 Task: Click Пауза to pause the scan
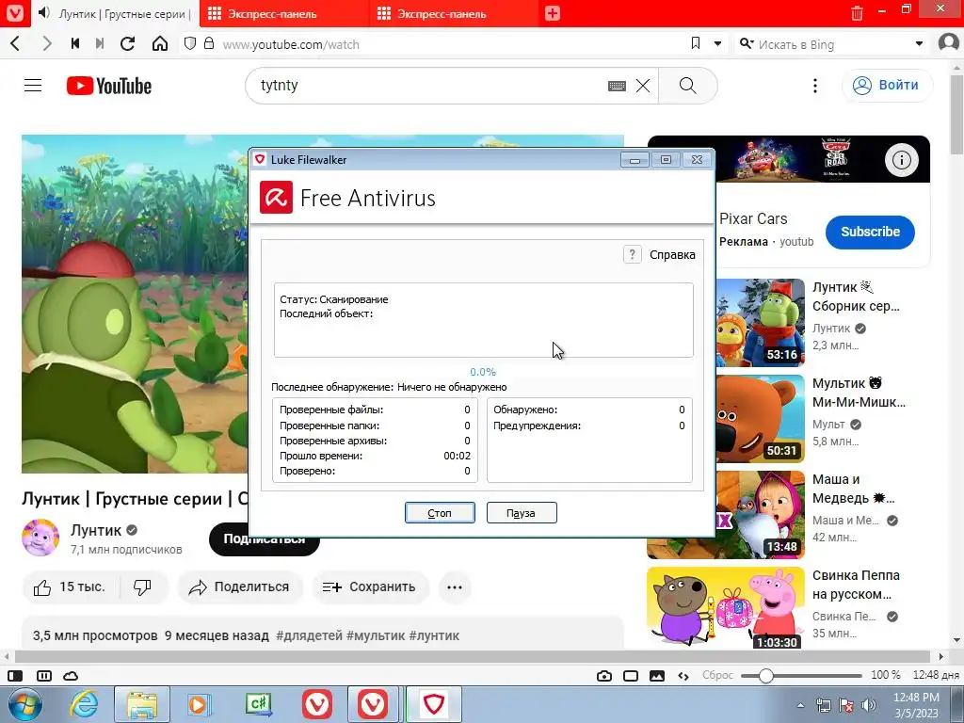[522, 513]
